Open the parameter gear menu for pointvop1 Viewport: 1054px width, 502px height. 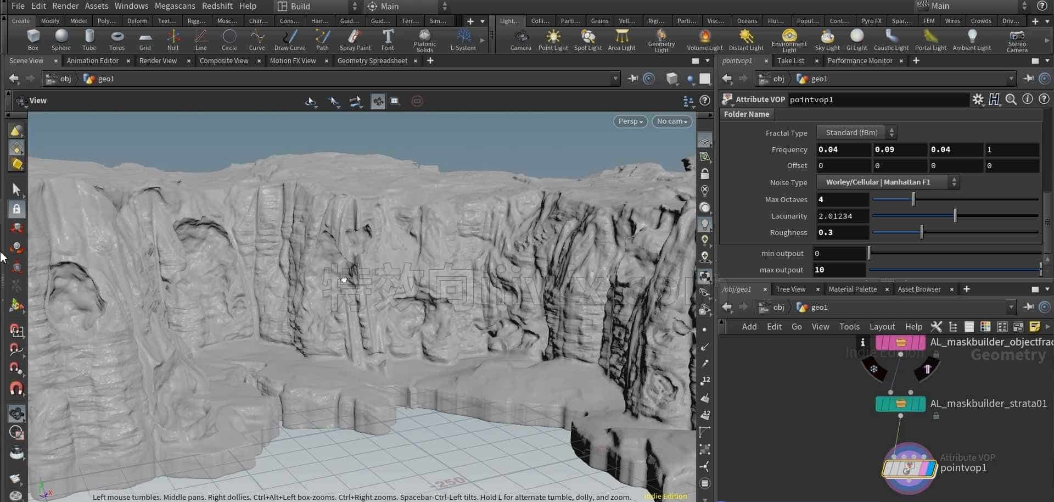pyautogui.click(x=978, y=99)
